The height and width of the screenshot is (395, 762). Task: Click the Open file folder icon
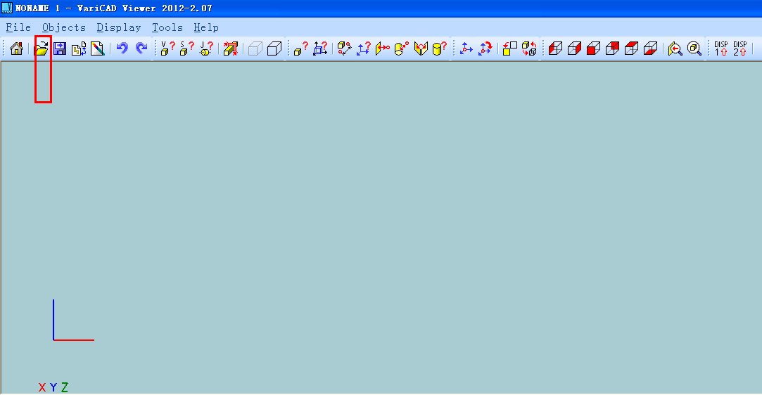(42, 48)
